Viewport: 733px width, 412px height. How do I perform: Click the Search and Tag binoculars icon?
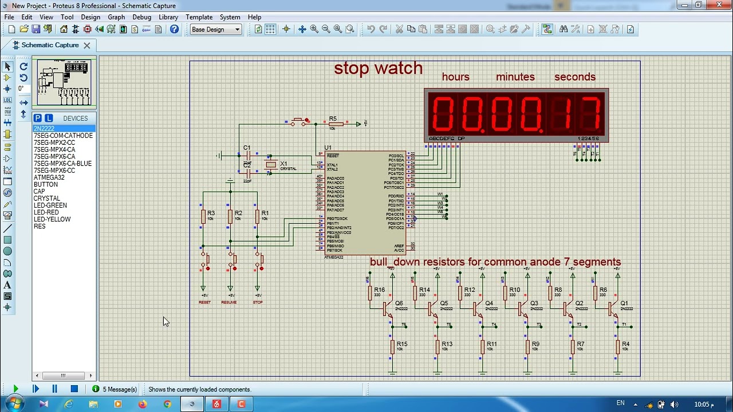[x=563, y=29]
